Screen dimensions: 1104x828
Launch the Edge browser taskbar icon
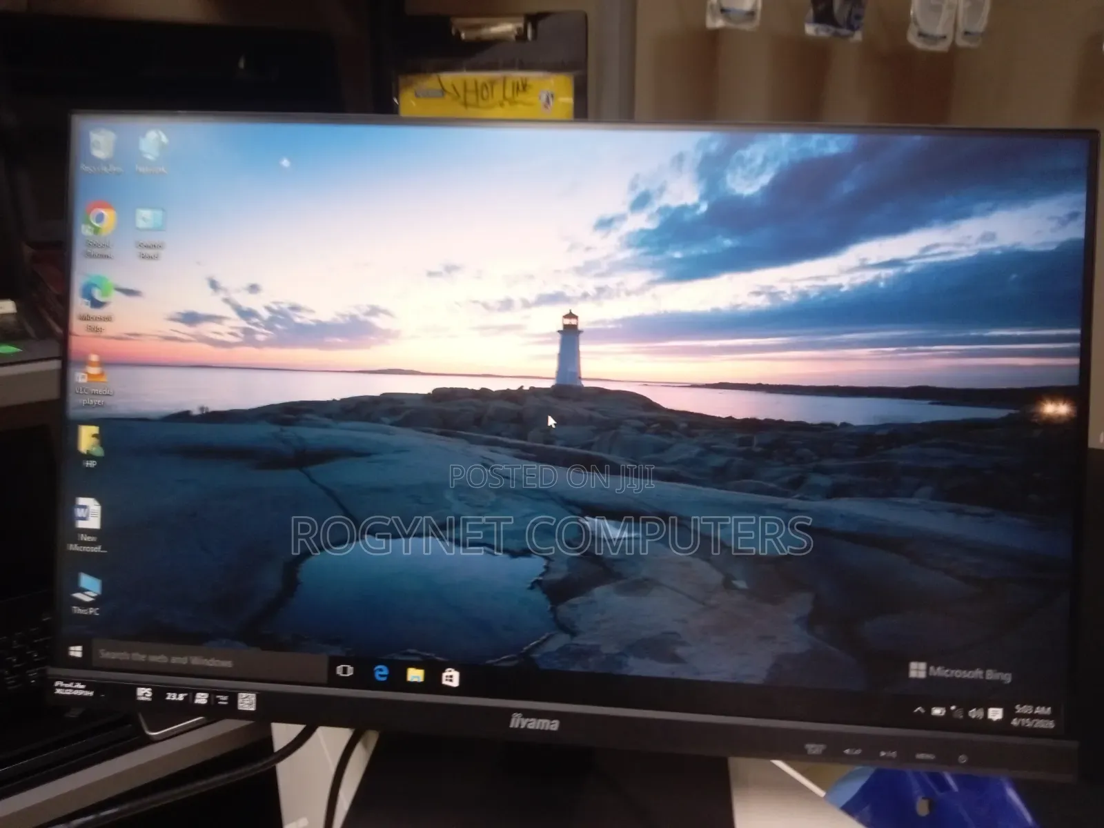tap(381, 673)
